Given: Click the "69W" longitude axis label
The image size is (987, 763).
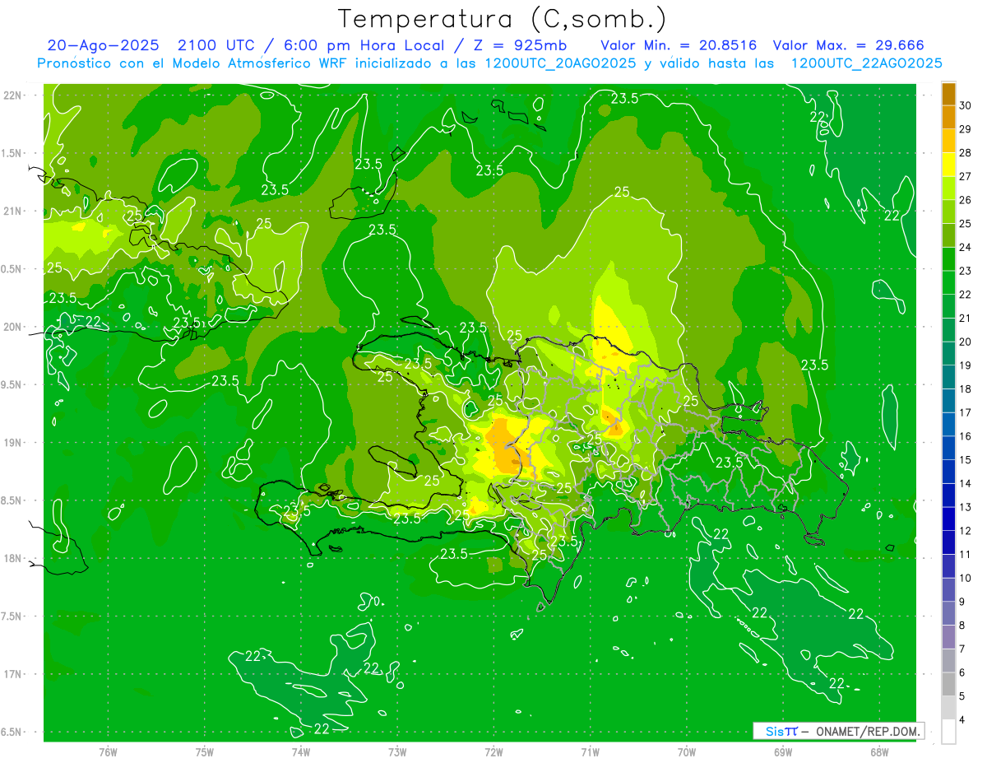Looking at the screenshot, I should pos(783,751).
